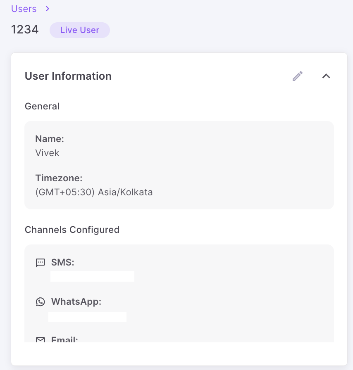Click the Timezone field label
Image resolution: width=353 pixels, height=370 pixels.
[59, 178]
